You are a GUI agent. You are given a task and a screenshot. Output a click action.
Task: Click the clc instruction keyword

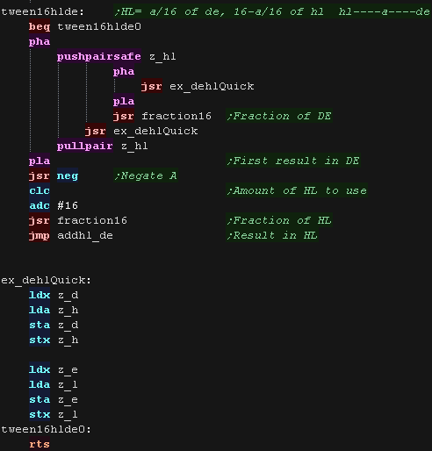[x=40, y=190]
